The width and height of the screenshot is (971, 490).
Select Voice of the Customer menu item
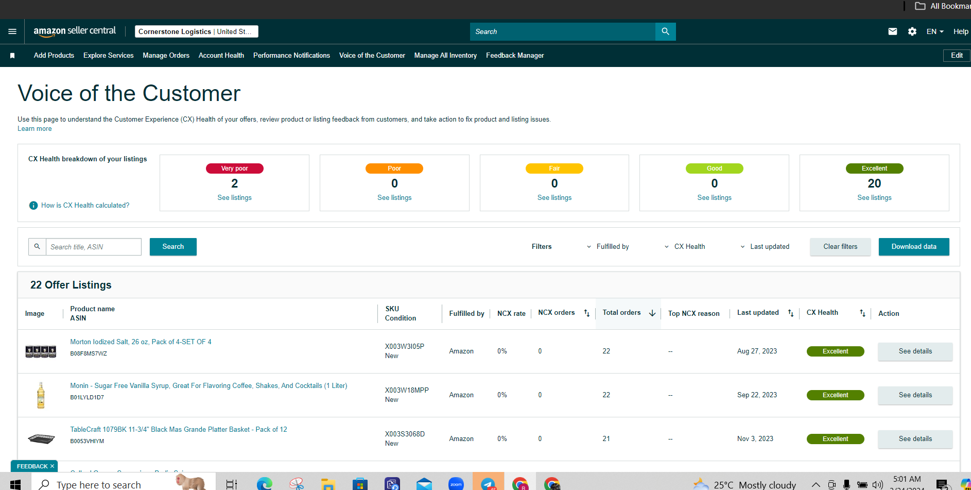pyautogui.click(x=372, y=56)
